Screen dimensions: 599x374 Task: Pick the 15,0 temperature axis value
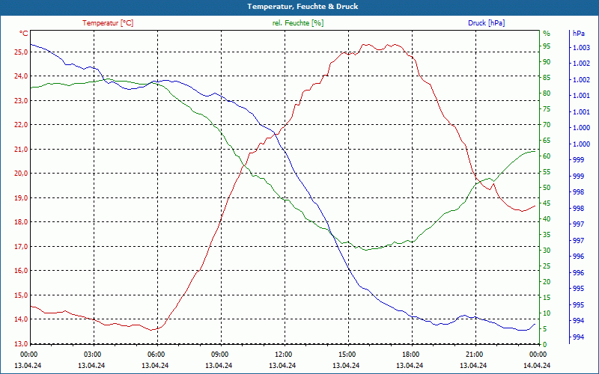pos(21,295)
